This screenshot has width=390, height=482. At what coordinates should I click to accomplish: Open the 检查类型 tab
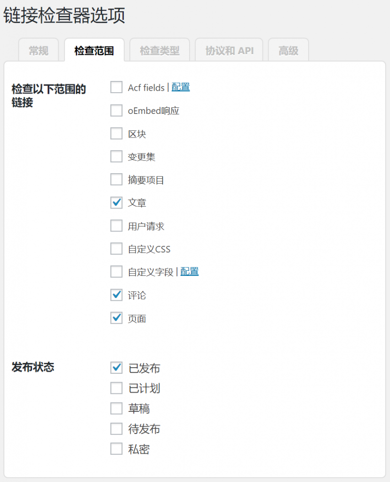[159, 51]
